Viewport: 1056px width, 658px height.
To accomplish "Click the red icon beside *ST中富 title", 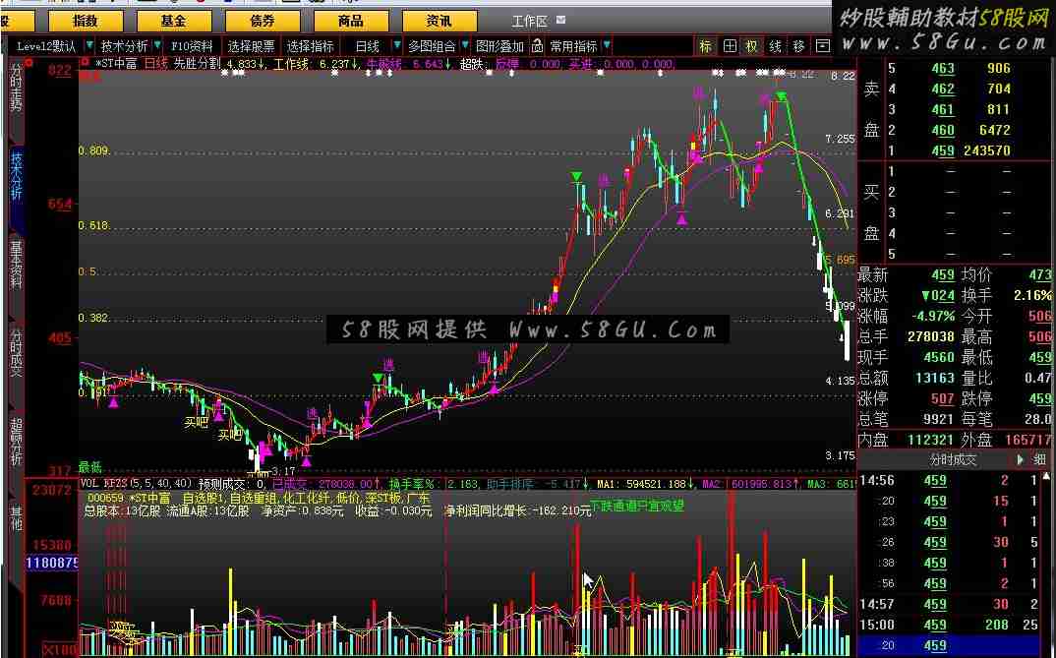I will point(85,63).
